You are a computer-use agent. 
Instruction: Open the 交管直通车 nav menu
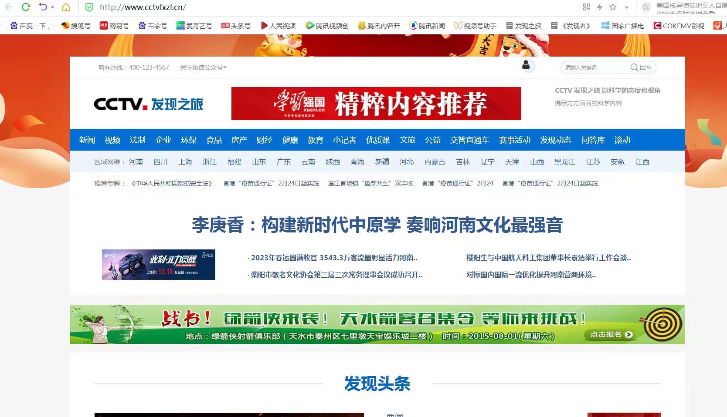coord(470,140)
